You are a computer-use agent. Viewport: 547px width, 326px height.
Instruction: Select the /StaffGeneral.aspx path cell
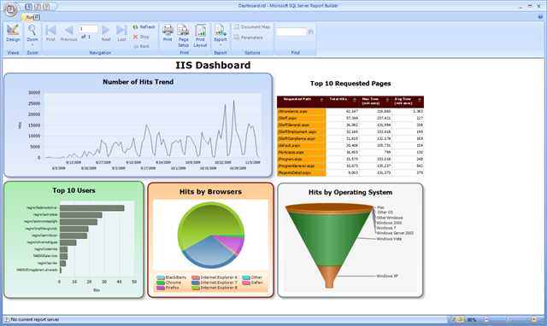point(302,125)
